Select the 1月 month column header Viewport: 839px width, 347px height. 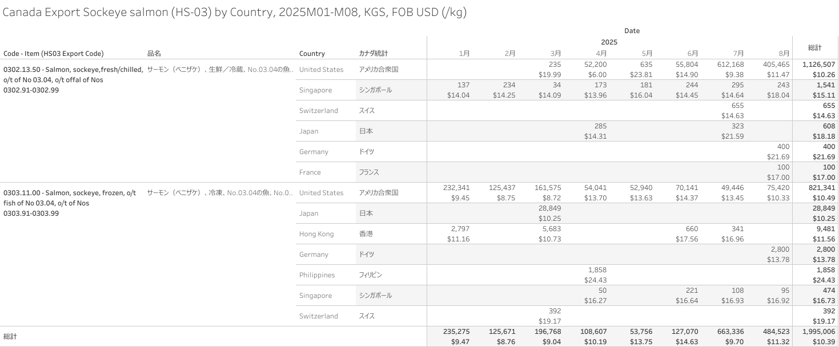(x=464, y=54)
